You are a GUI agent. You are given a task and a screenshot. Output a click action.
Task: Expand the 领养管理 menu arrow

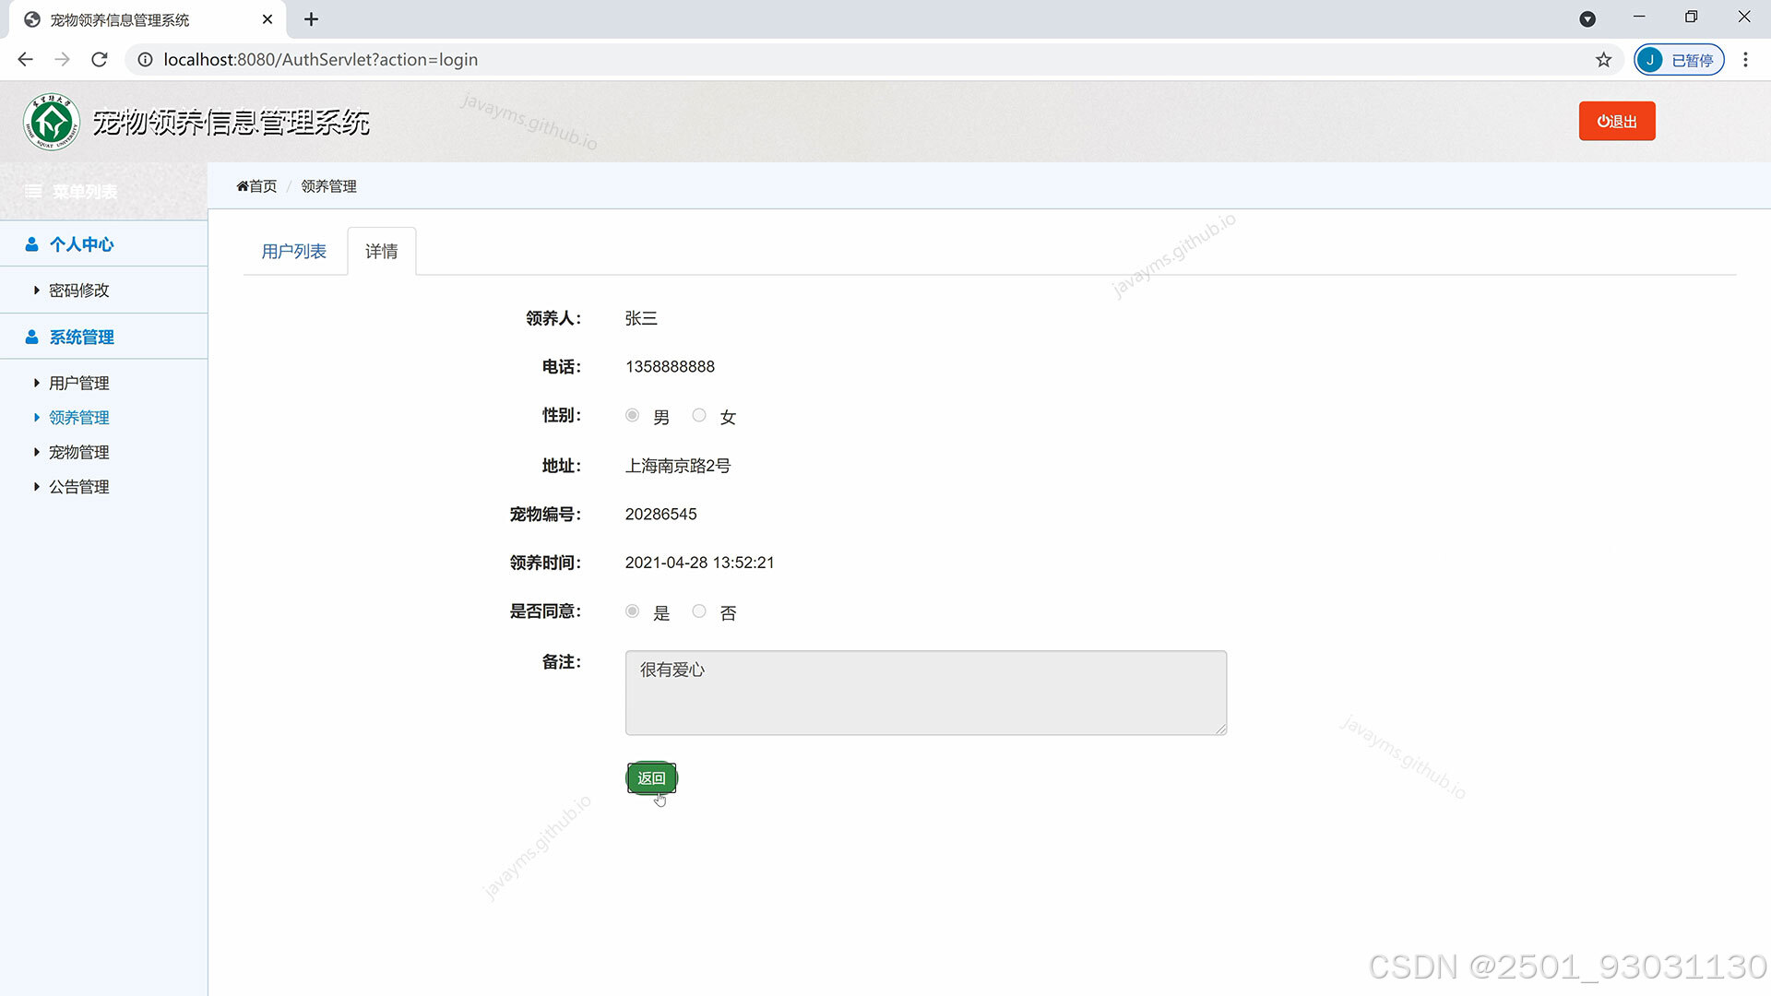pos(36,418)
